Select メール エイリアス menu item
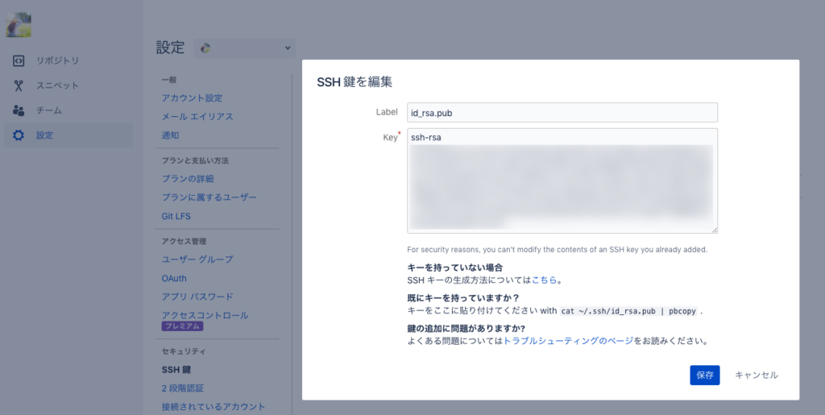 coord(197,116)
